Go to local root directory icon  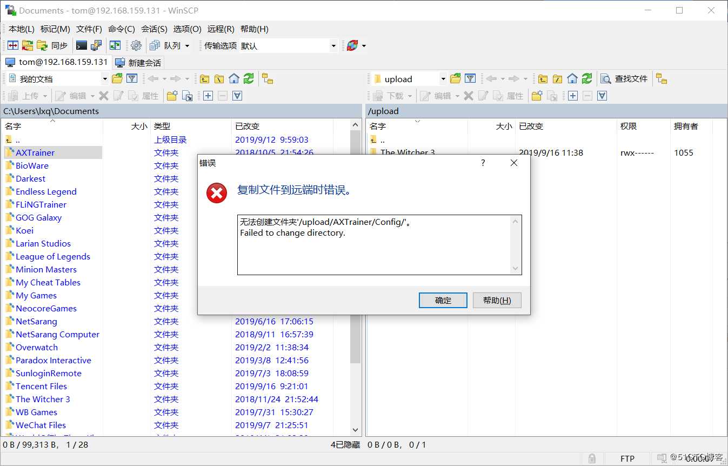pyautogui.click(x=219, y=79)
